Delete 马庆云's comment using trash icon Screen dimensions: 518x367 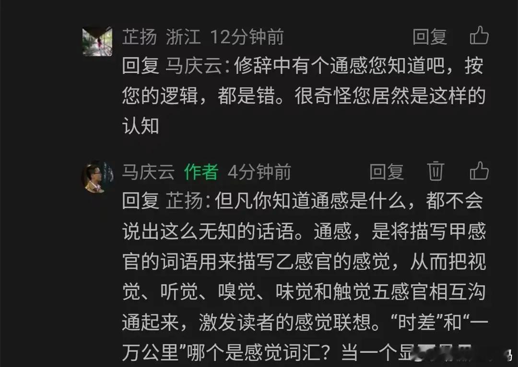pos(435,171)
